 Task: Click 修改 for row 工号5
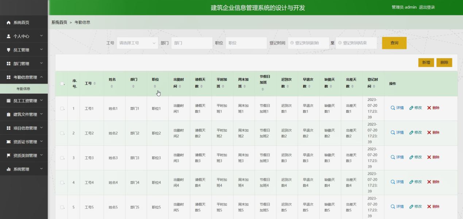416,207
